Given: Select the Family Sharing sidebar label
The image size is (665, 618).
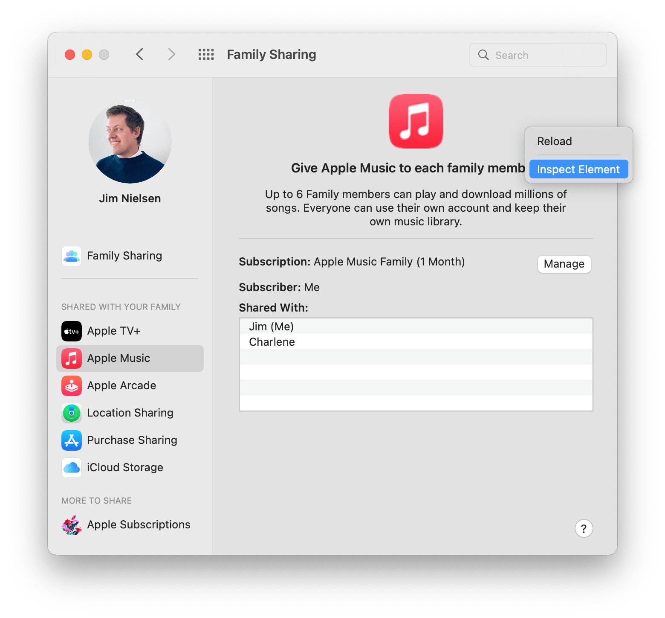Looking at the screenshot, I should [x=124, y=256].
